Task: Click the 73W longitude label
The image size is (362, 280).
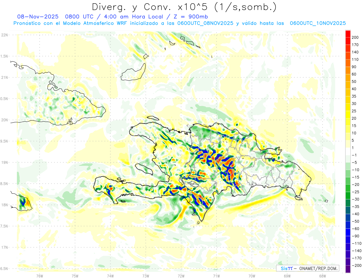Action: [145, 276]
